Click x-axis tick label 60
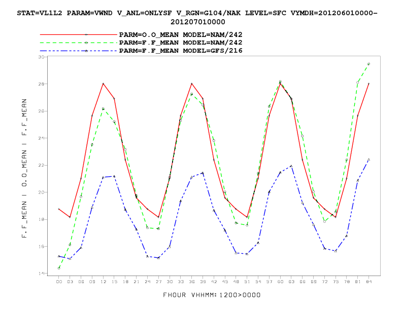The image size is (402, 310). point(280,282)
